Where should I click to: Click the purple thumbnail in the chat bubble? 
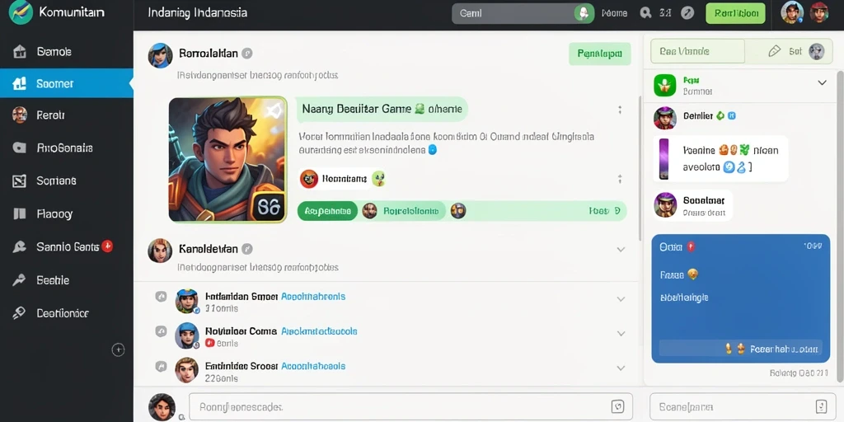click(x=663, y=158)
